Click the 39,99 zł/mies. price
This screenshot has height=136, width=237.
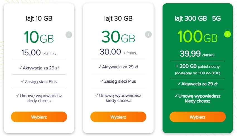point(198,54)
